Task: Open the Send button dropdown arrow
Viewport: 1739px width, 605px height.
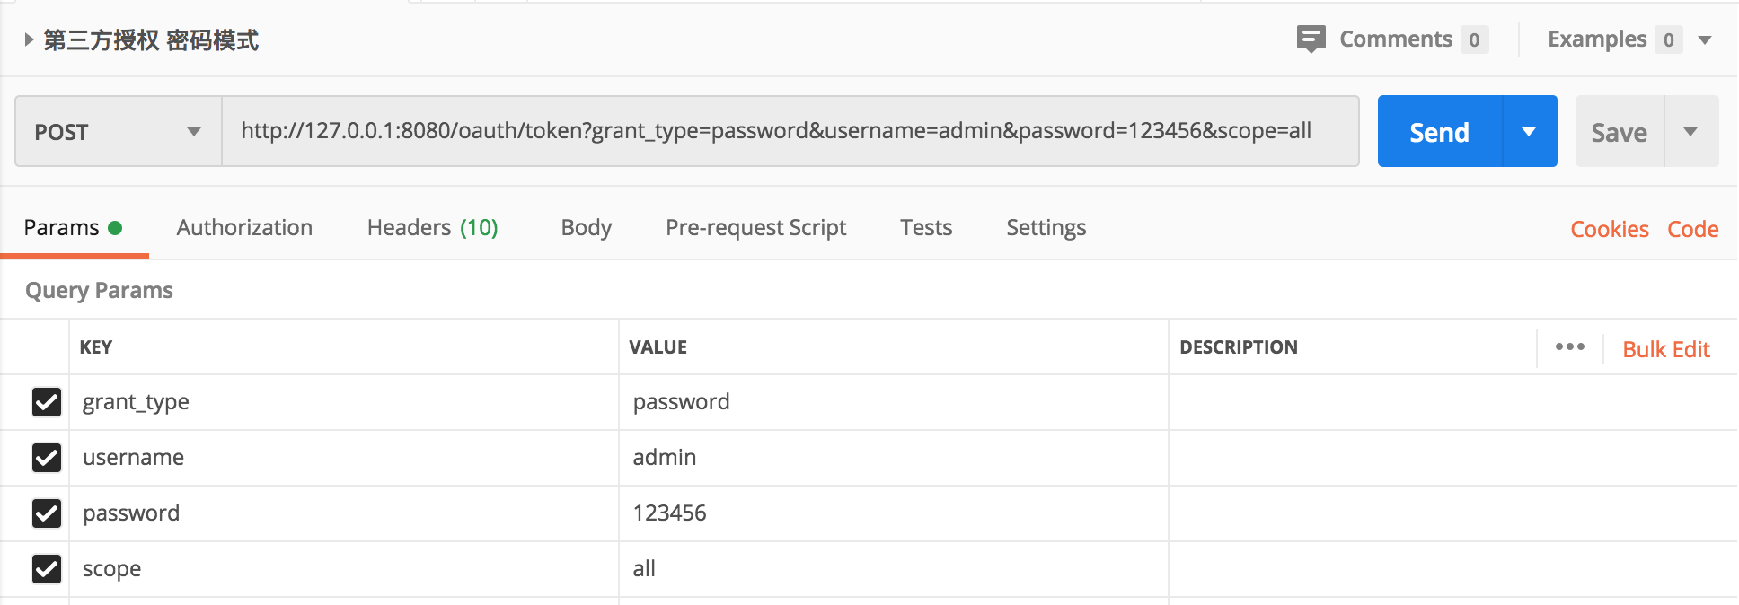Action: point(1529,132)
